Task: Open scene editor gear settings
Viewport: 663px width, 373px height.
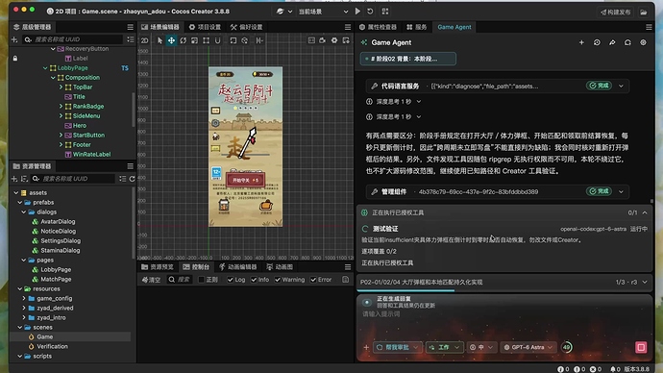Action: (334, 40)
